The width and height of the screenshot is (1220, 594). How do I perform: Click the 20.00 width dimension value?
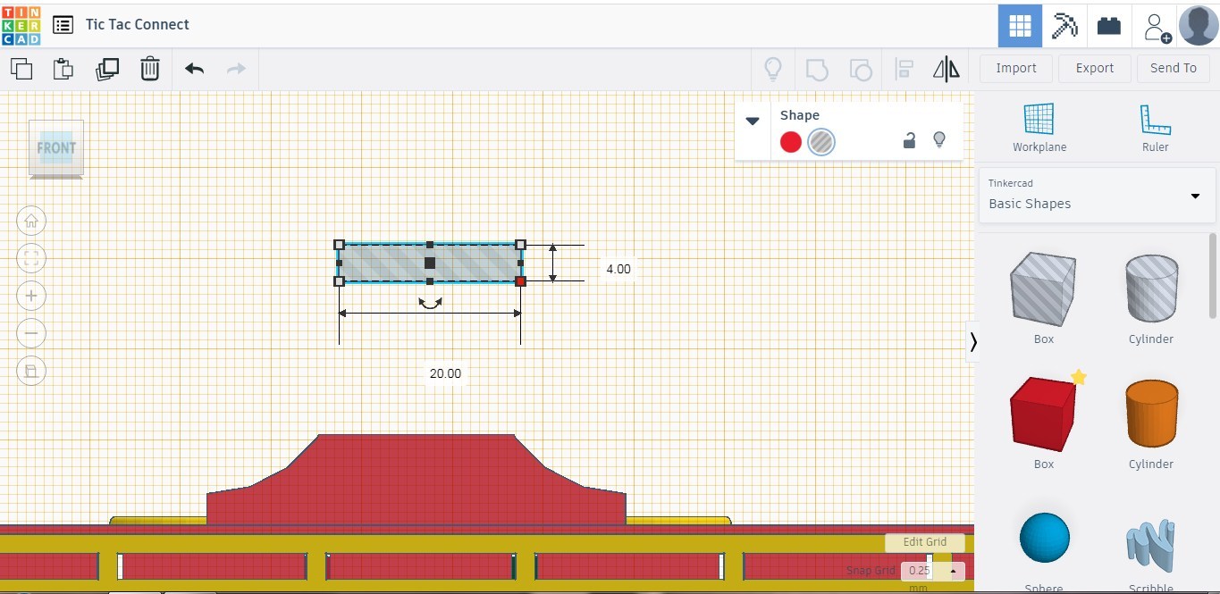[445, 373]
